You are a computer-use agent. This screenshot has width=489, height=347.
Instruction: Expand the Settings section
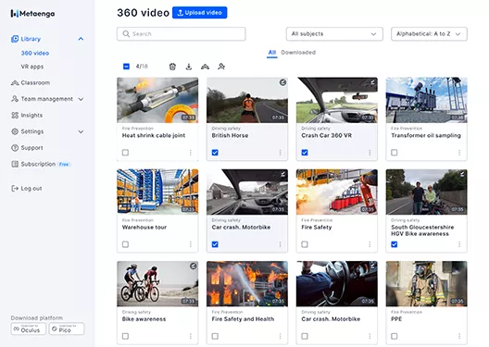click(81, 131)
